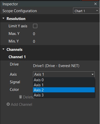Click the Channels section title

click(x=14, y=50)
